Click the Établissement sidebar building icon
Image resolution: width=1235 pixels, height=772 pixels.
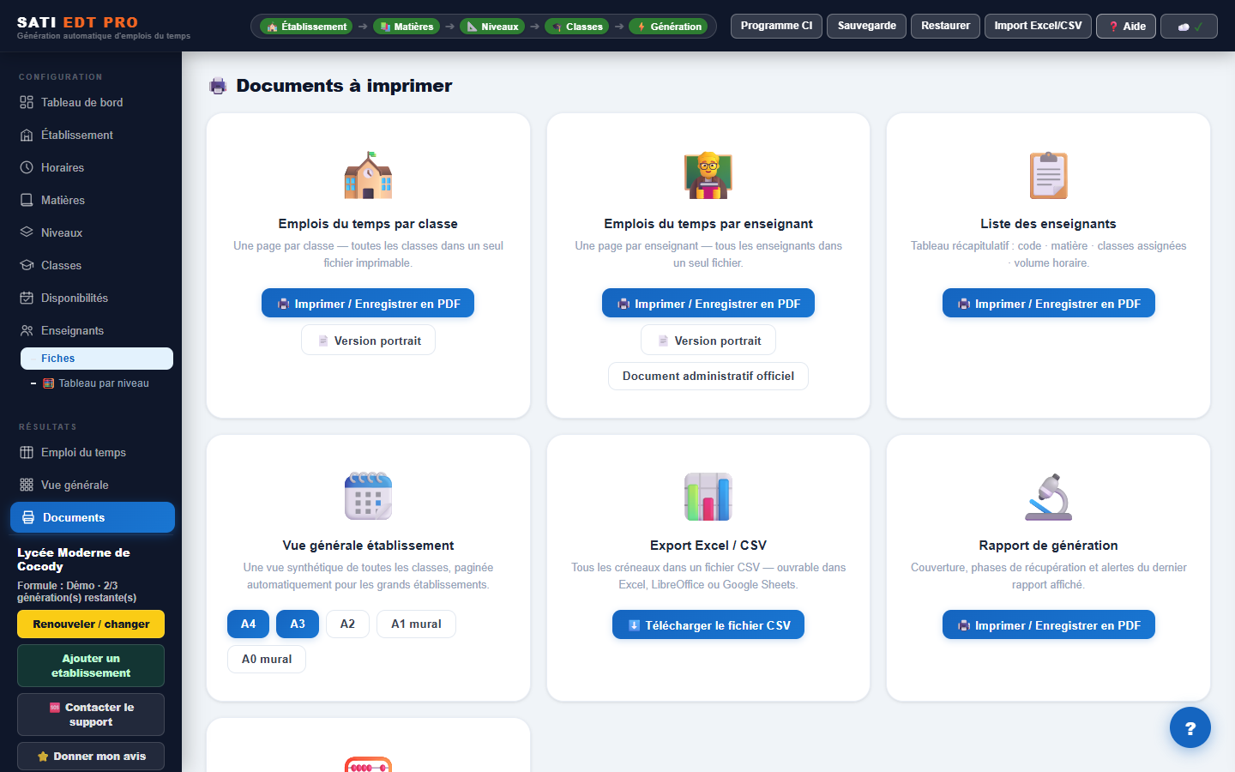coord(27,135)
